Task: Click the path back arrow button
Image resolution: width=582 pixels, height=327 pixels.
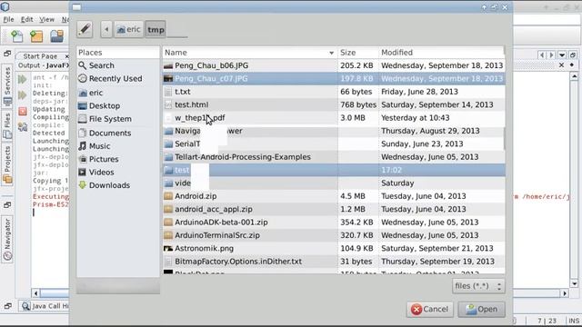Action: [x=106, y=29]
